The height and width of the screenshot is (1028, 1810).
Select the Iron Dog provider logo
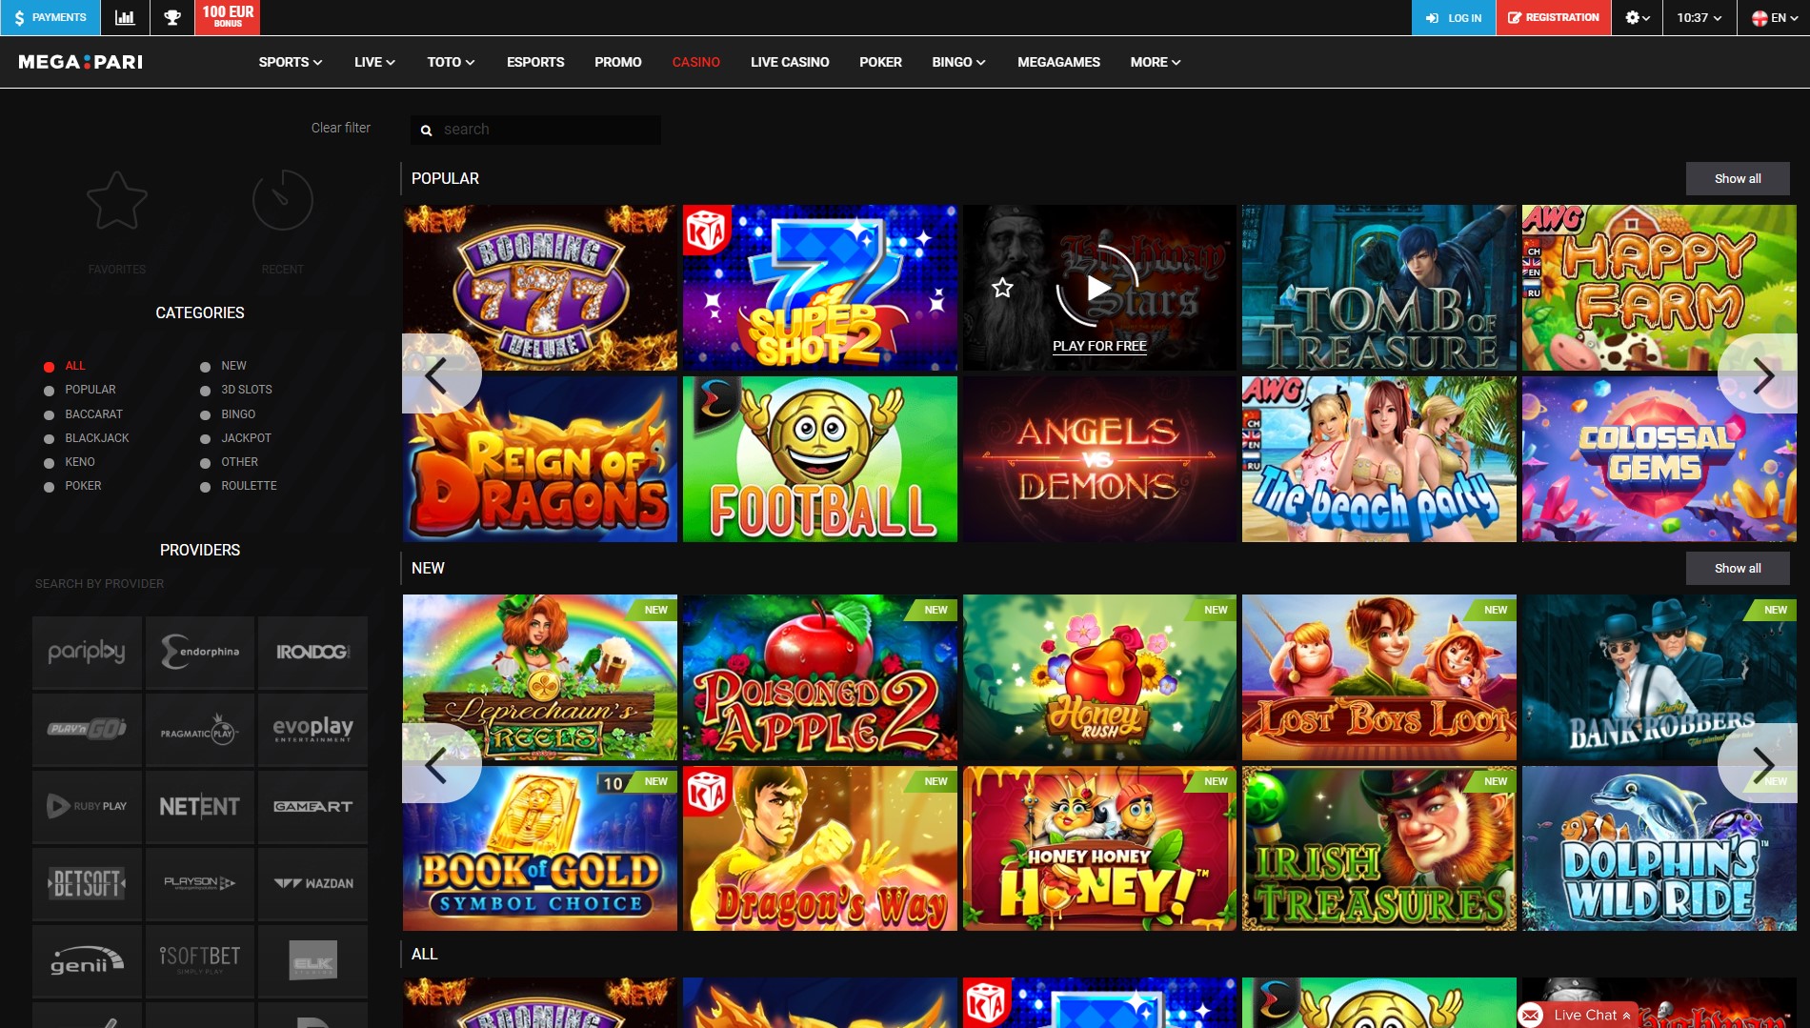[312, 653]
